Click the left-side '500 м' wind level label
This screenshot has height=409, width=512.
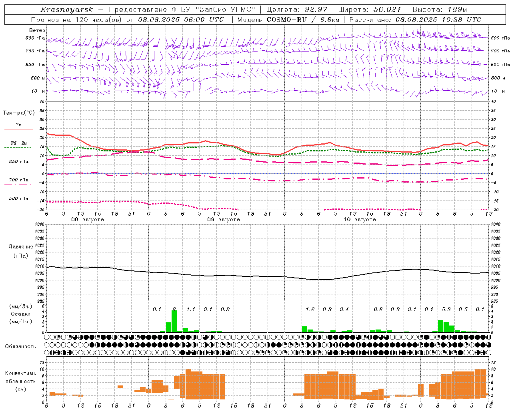pyautogui.click(x=38, y=78)
